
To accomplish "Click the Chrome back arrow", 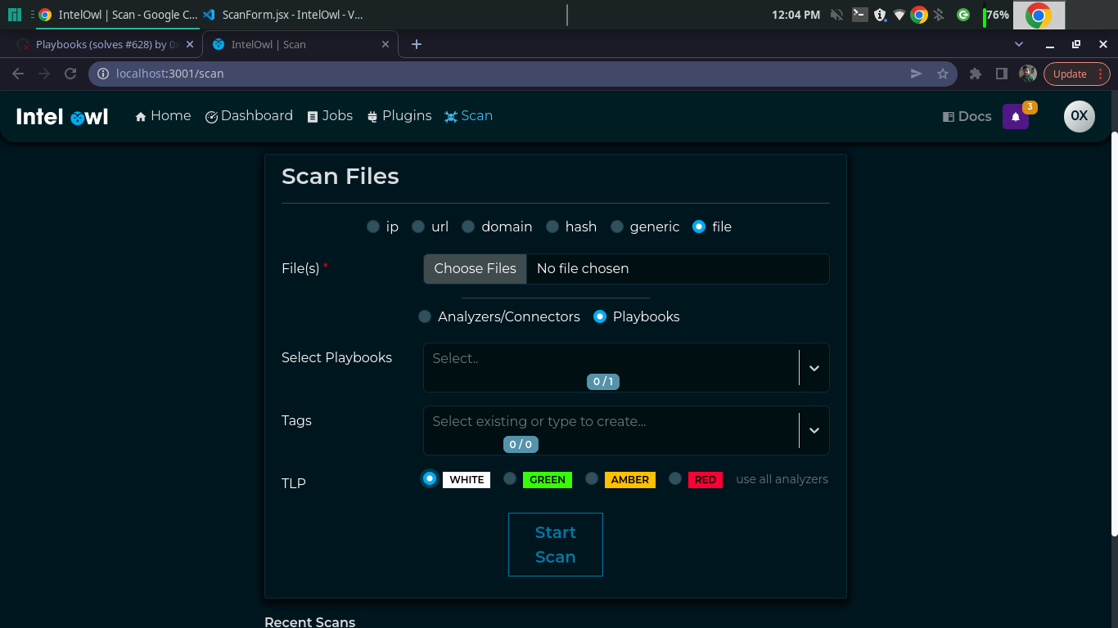I will (x=18, y=74).
